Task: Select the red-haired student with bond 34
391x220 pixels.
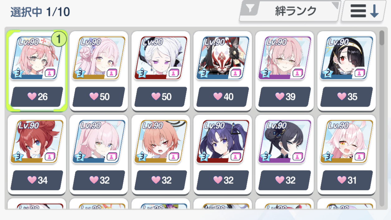Action: pyautogui.click(x=37, y=155)
